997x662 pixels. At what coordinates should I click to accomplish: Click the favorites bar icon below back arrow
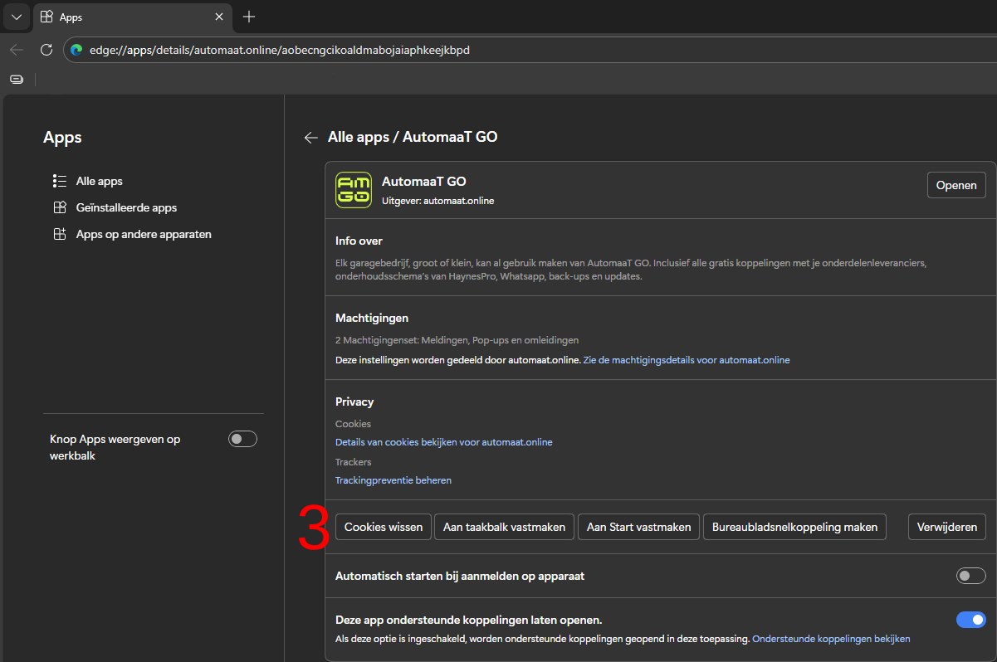tap(17, 80)
